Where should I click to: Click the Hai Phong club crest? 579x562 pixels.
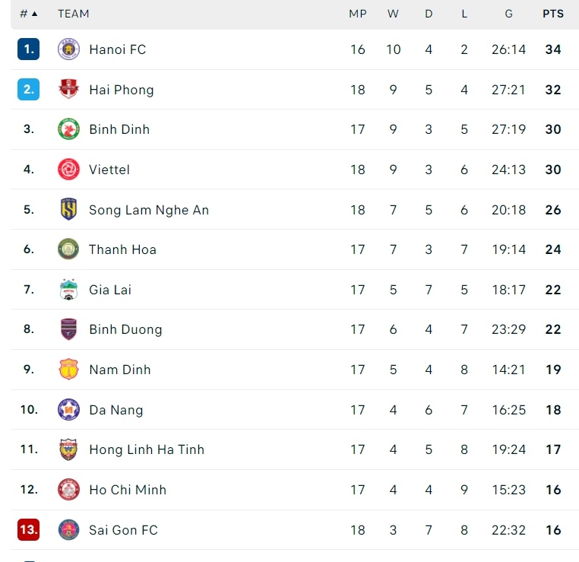[69, 90]
